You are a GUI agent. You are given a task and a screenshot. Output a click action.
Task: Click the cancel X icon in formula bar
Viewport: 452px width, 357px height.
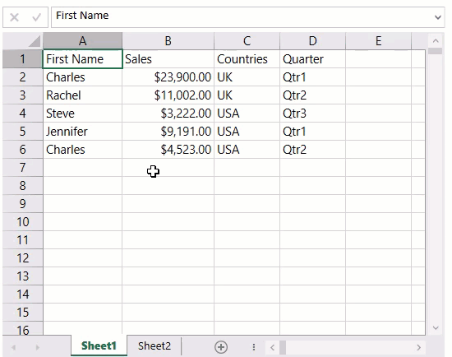pos(14,17)
